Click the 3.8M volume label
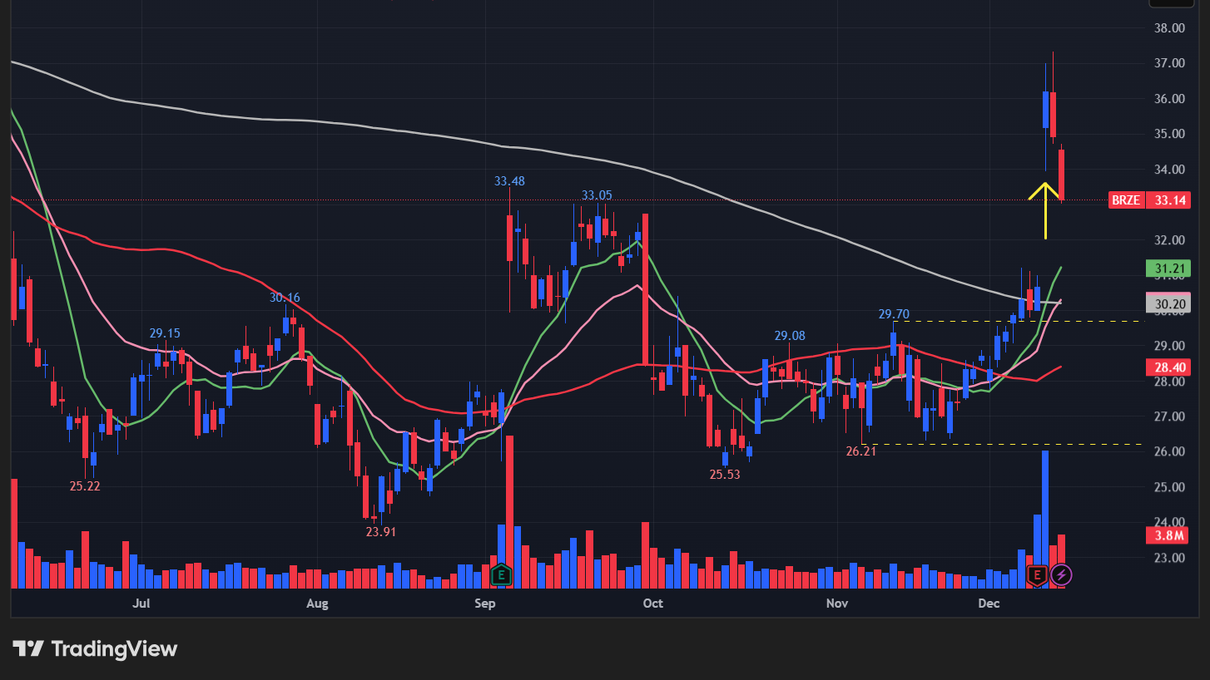 [1168, 535]
